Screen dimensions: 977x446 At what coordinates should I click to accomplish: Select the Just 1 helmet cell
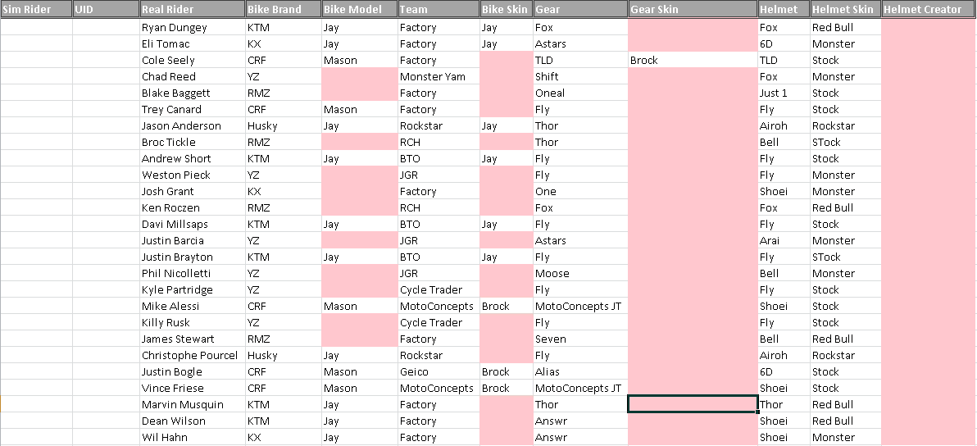tap(784, 93)
